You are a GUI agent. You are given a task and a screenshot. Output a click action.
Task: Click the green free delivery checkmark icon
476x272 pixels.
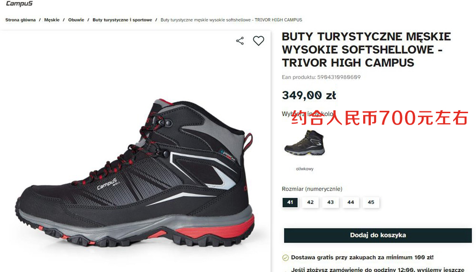(285, 258)
